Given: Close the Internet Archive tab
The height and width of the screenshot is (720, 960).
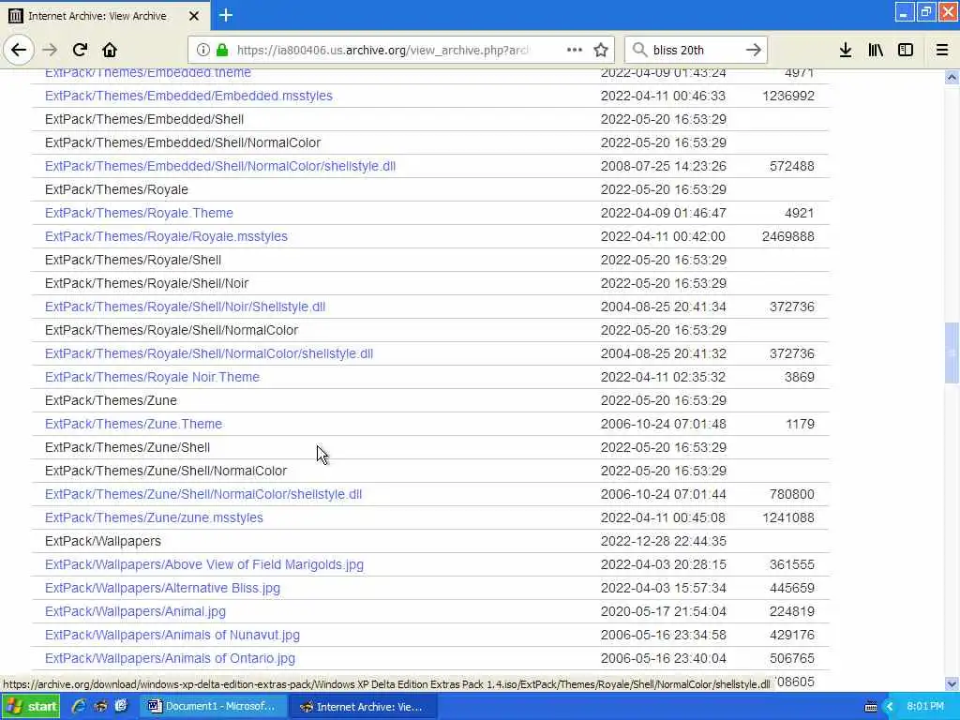Looking at the screenshot, I should (x=193, y=16).
